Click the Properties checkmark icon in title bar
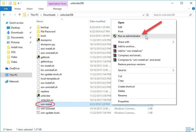The height and width of the screenshot is (132, 196). 10,3
